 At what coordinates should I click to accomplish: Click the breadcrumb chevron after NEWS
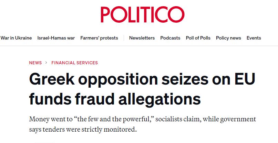[47, 63]
